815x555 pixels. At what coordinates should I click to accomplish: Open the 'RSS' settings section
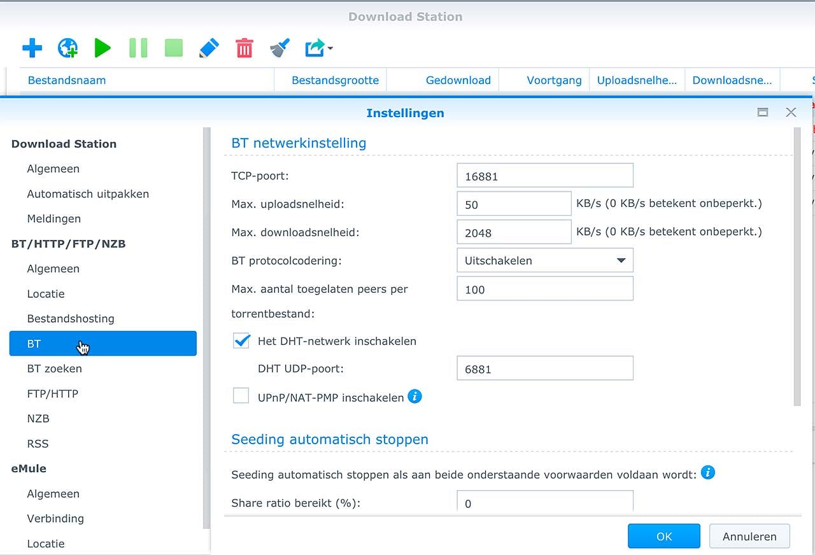click(x=38, y=444)
